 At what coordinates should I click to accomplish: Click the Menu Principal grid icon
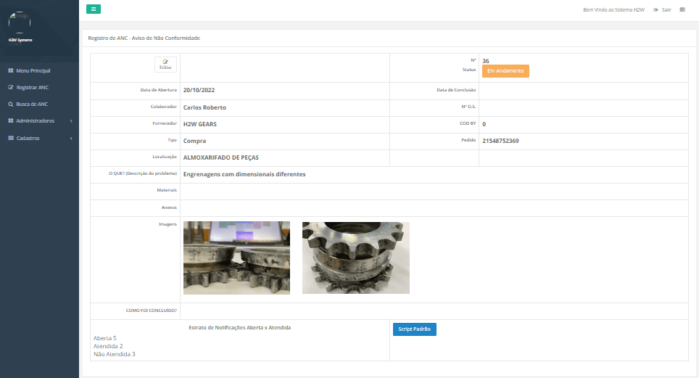coord(11,70)
